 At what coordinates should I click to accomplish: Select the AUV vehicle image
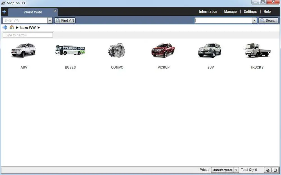(23, 50)
